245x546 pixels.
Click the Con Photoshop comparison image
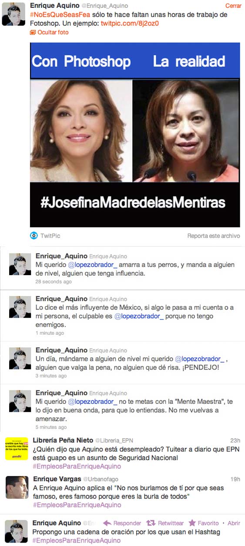pos(135,135)
